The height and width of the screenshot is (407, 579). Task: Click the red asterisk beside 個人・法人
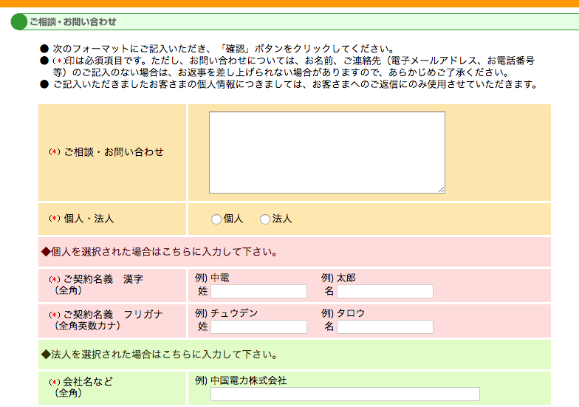coord(54,219)
